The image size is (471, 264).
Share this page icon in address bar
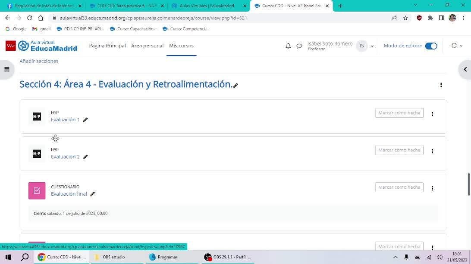point(394,18)
